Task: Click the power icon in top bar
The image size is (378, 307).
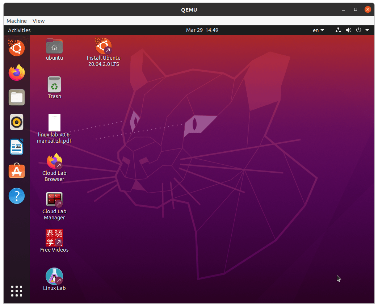Action: pos(359,30)
